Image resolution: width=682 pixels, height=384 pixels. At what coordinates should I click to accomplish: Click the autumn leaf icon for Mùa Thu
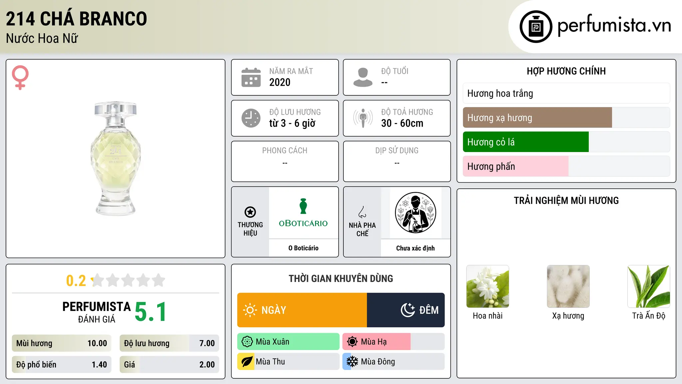coord(247,362)
